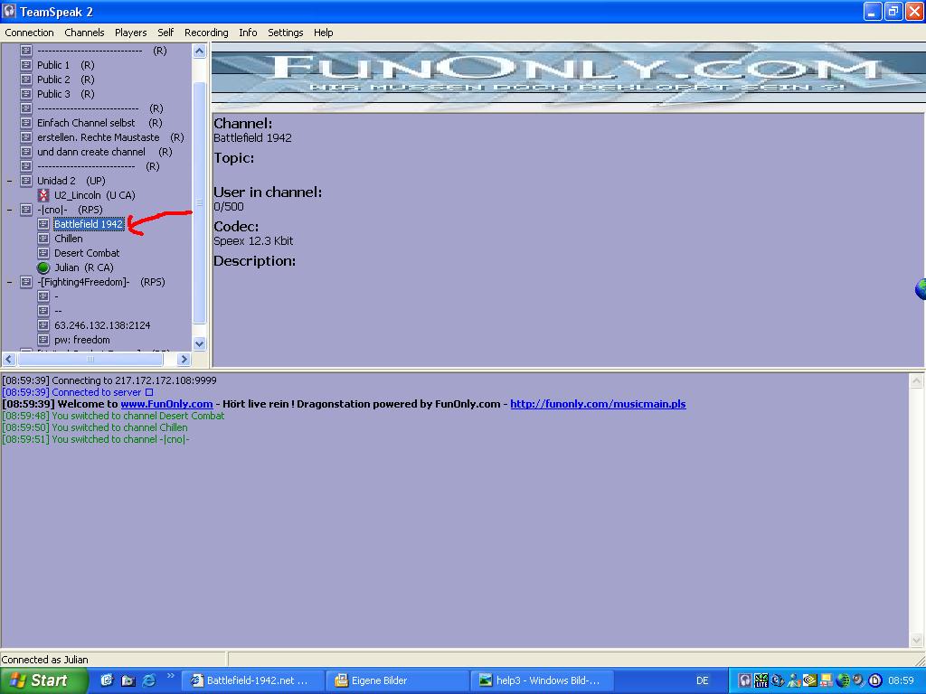
Task: Click the Public 1 channel icon
Action: click(x=26, y=65)
